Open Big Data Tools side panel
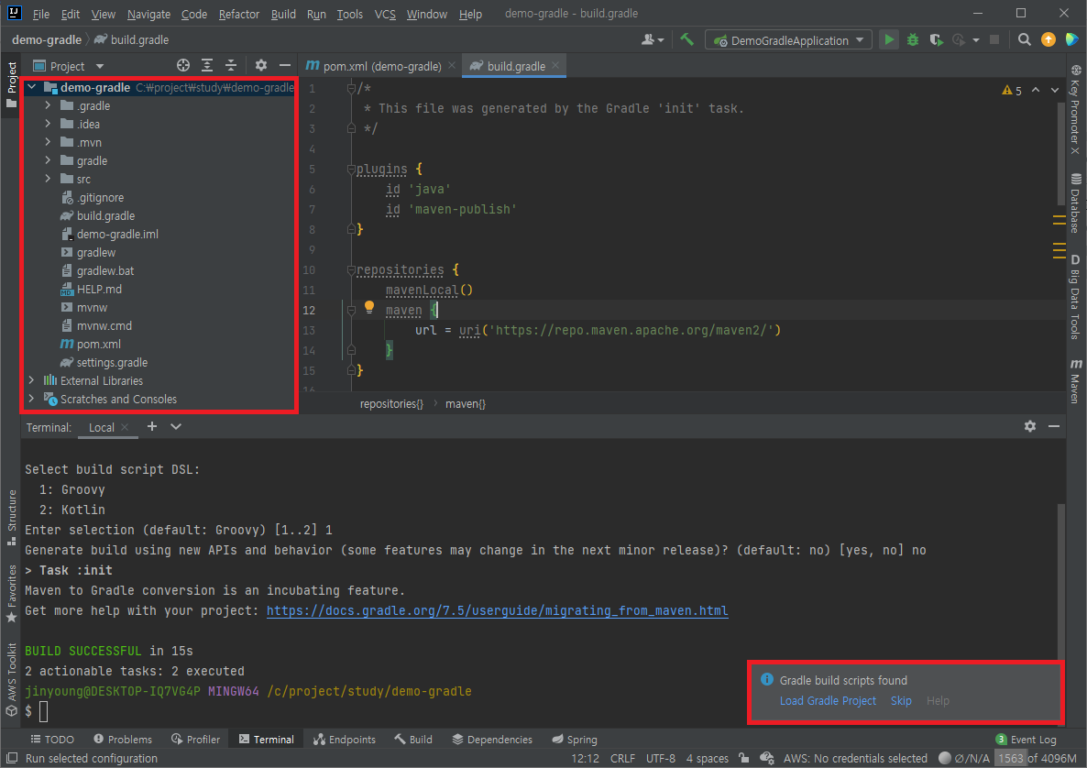1087x768 pixels. [x=1075, y=297]
